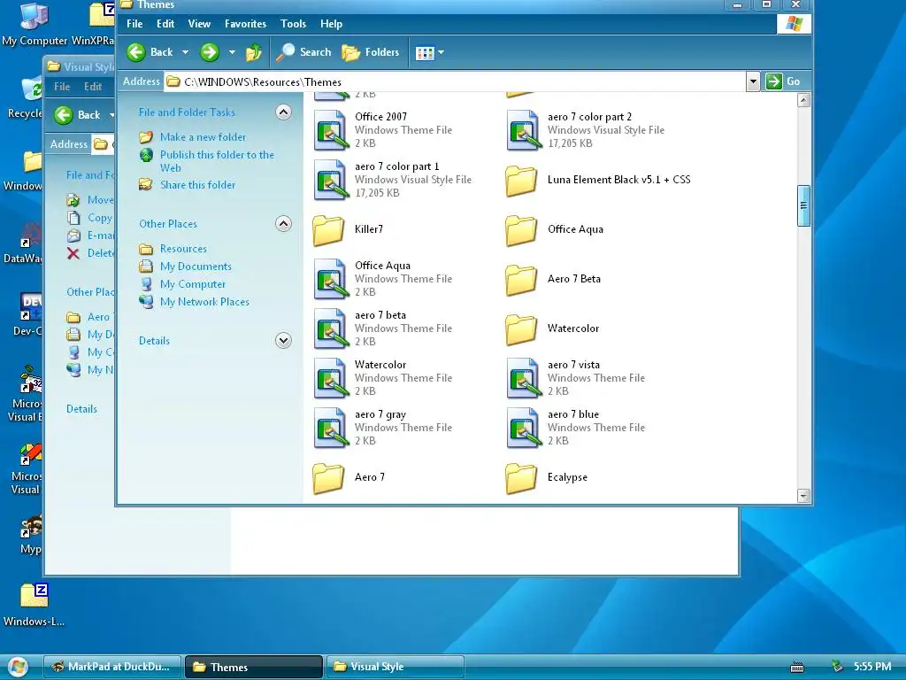This screenshot has width=906, height=680.
Task: Open the File menu in Themes window
Action: pos(134,24)
